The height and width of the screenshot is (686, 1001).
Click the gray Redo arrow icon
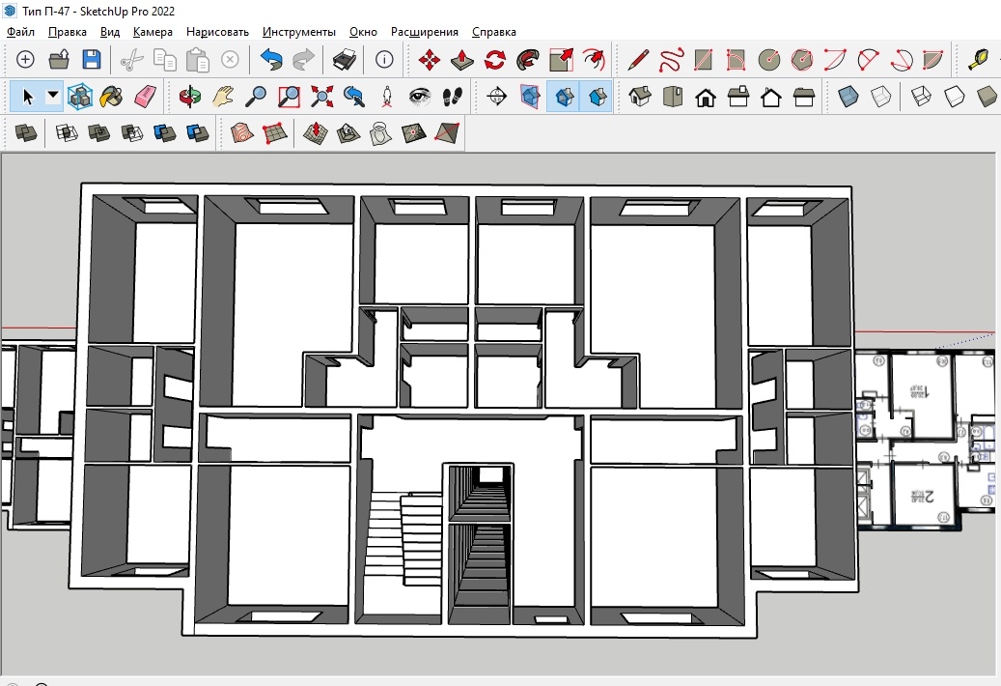(304, 59)
